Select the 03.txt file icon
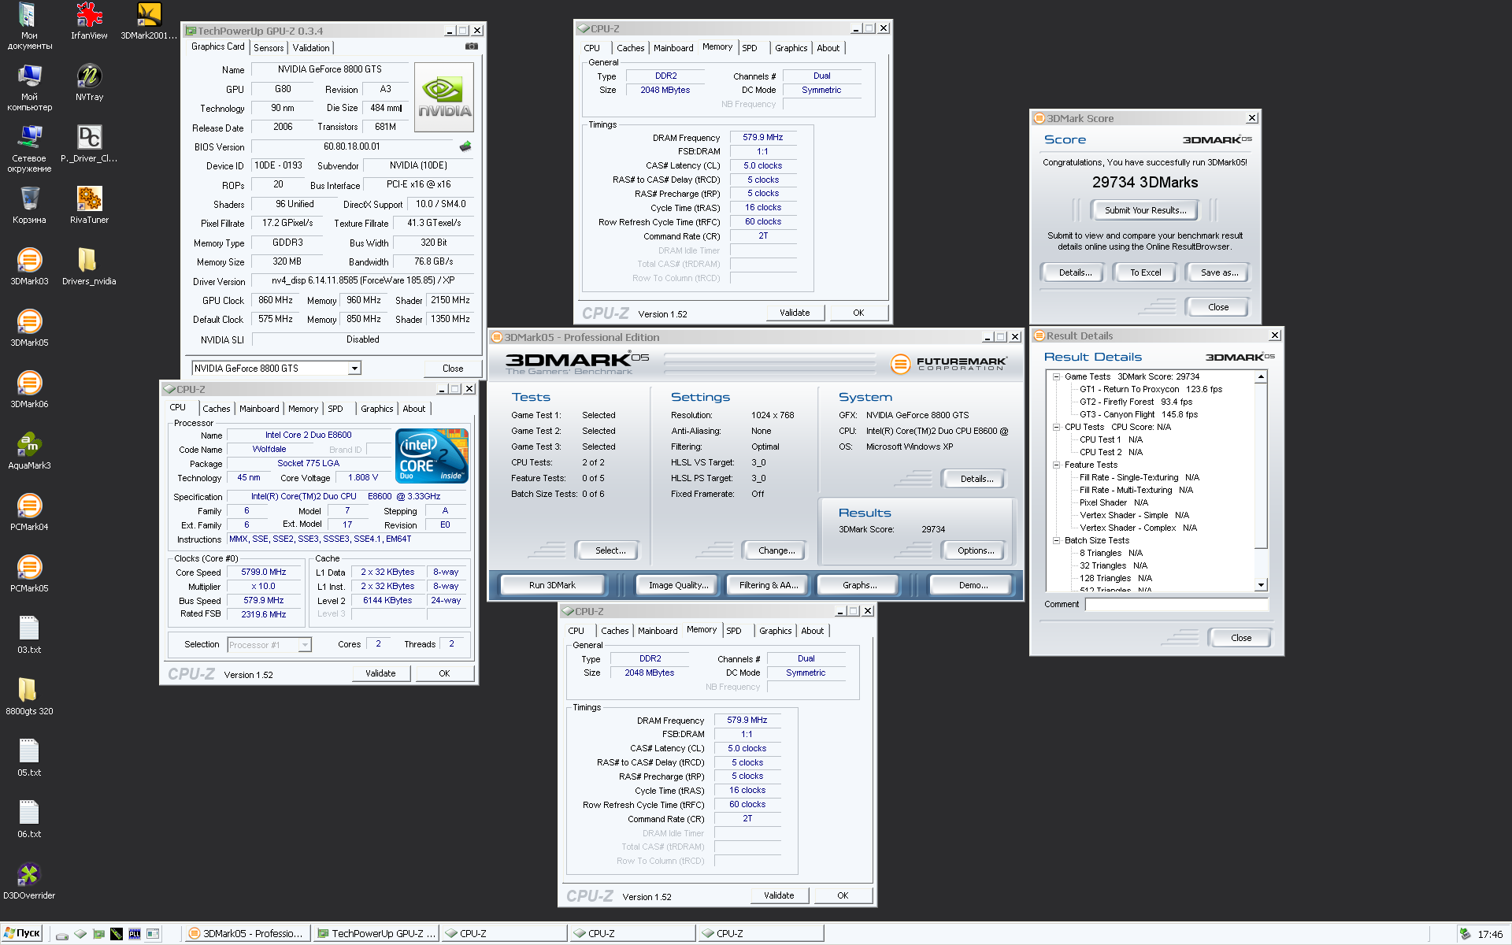Screen dimensions: 1512x945 point(29,636)
